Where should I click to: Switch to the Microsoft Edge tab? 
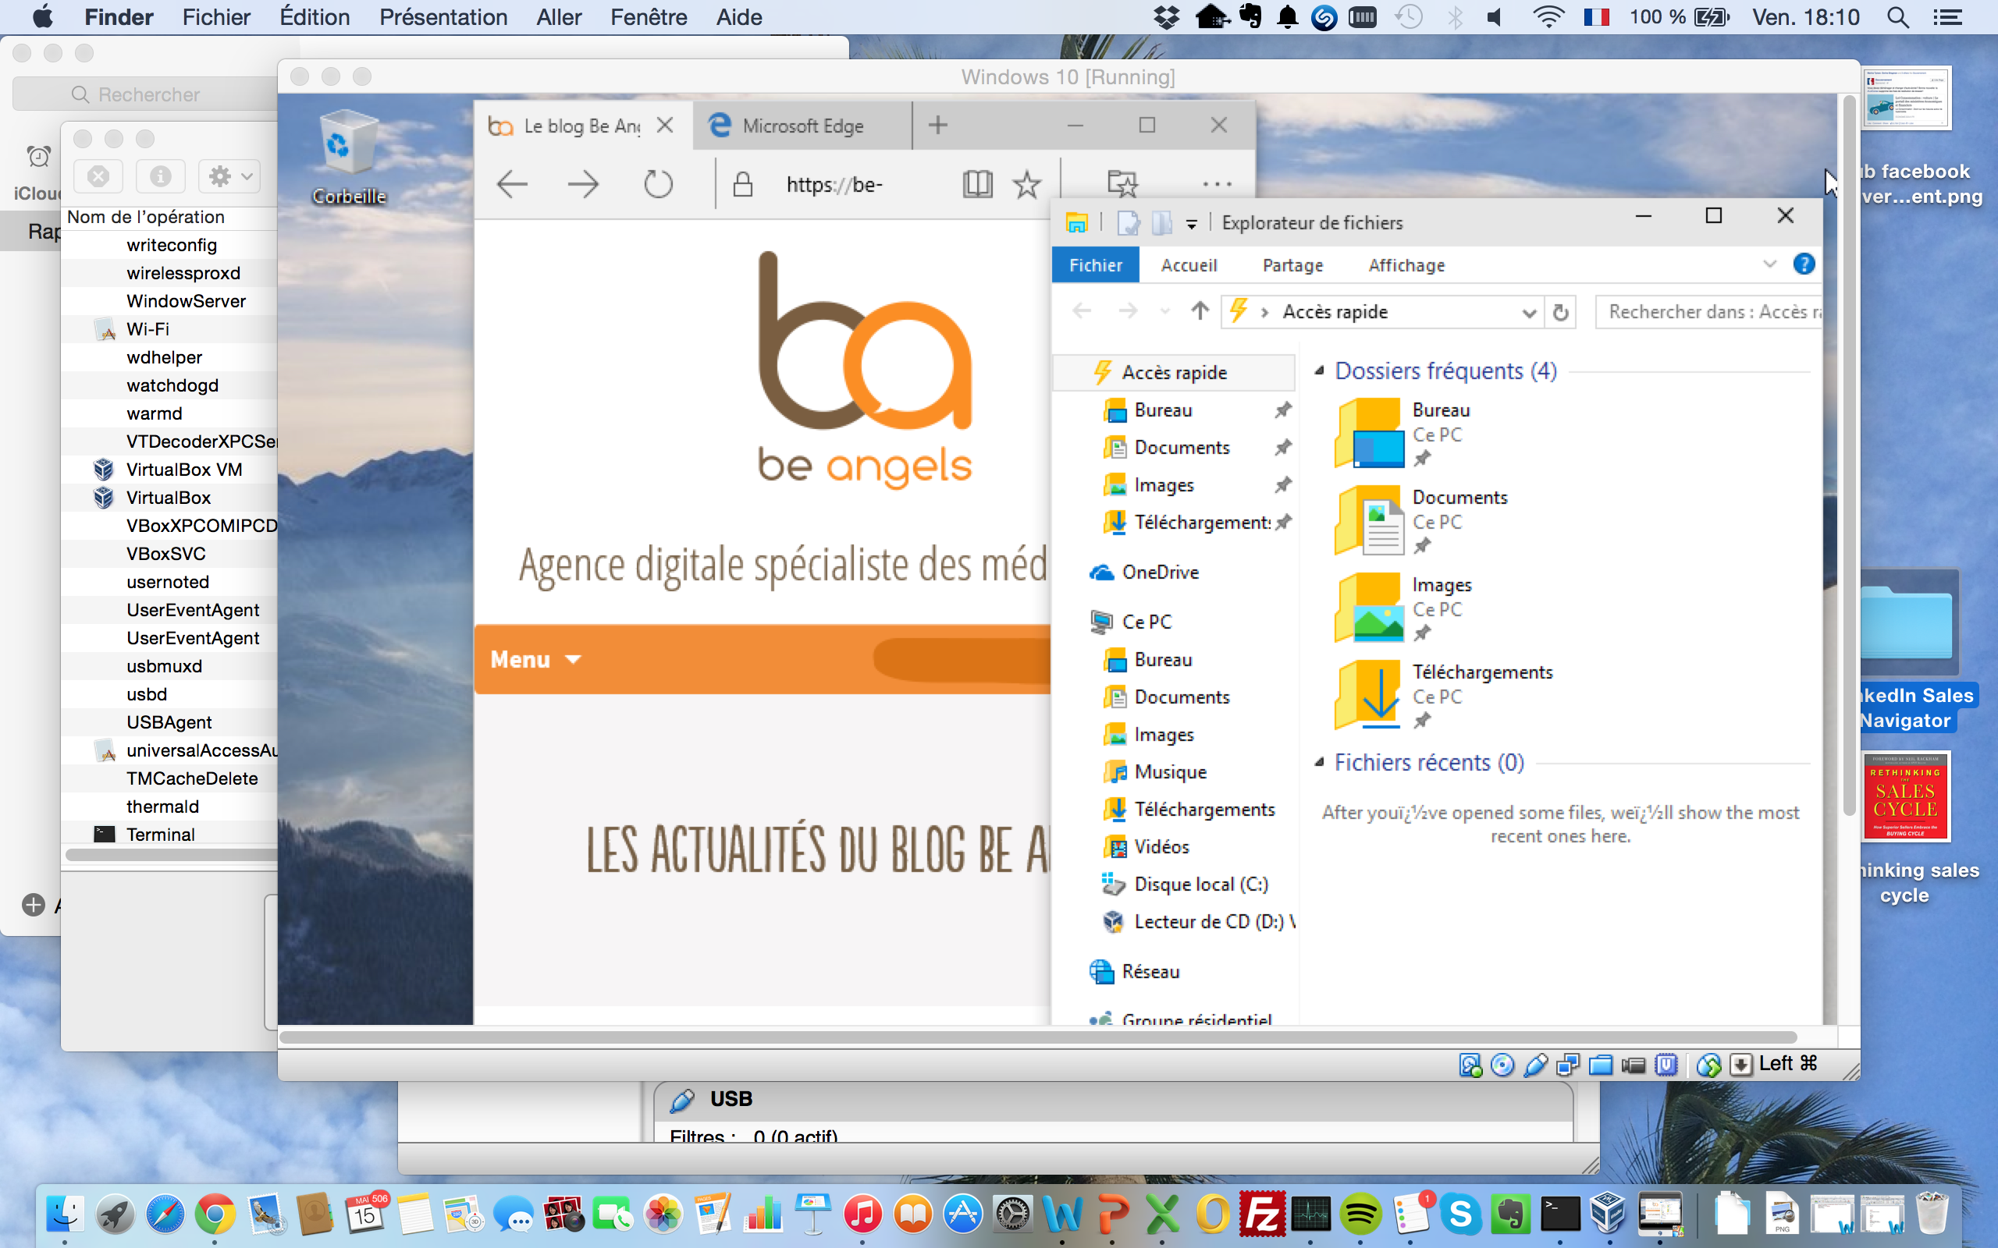point(802,126)
